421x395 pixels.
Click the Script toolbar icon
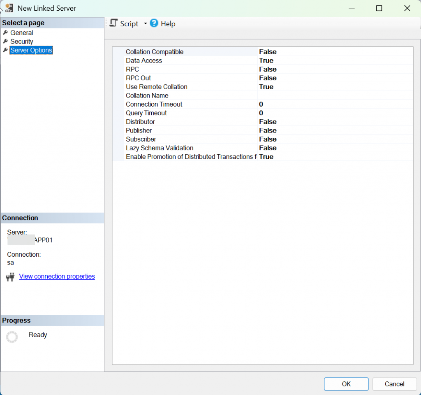pos(114,23)
